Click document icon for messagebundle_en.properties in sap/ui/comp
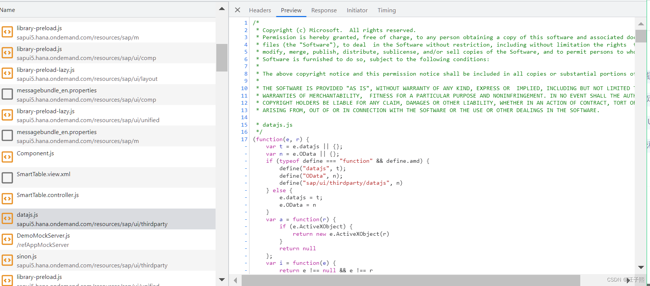Screen dimensions: 650x286 point(7,94)
